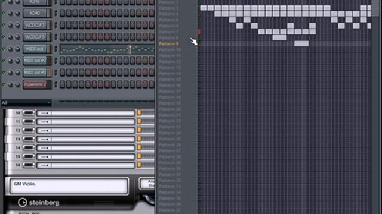
Task: Click the orange level marker of slot 13
Action: click(x=139, y=139)
